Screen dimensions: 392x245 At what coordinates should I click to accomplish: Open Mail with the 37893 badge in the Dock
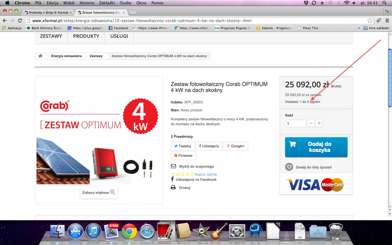(x=111, y=231)
